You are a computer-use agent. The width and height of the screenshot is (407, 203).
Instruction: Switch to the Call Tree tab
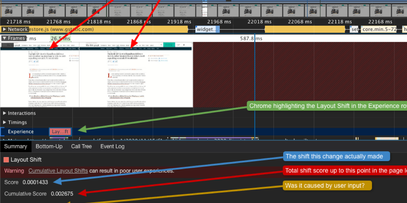pos(81,146)
